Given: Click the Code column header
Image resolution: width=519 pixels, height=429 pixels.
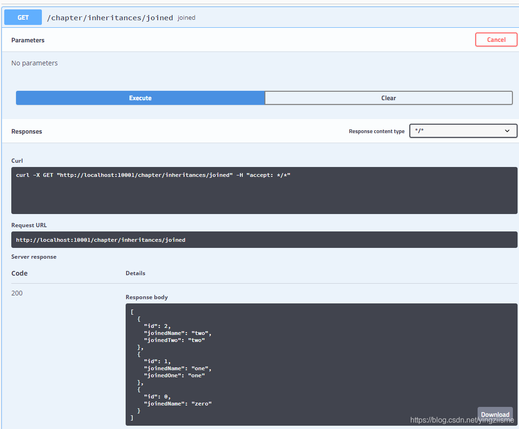Looking at the screenshot, I should (19, 273).
